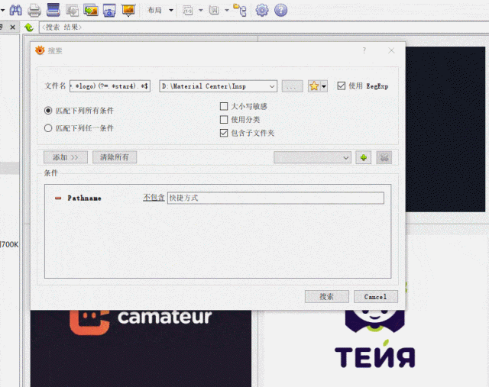Uncheck the 包含子文件夹 checkbox

224,133
